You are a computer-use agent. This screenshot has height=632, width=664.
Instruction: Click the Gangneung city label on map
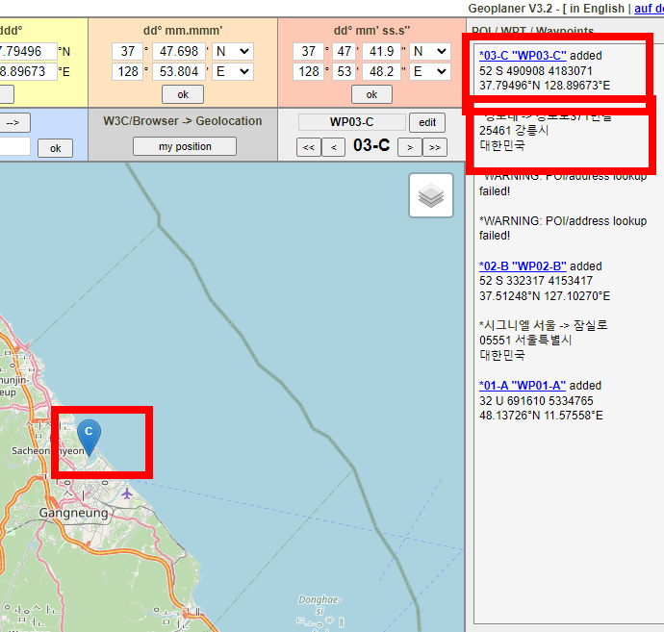point(74,513)
